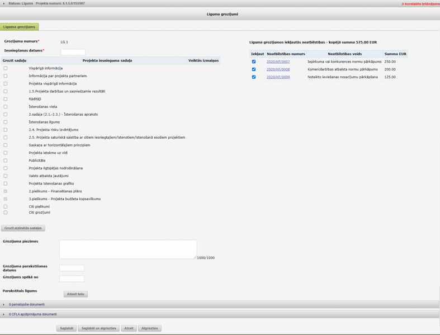Expand the CFLA apstiprinājuma dokumenti section

[4, 314]
